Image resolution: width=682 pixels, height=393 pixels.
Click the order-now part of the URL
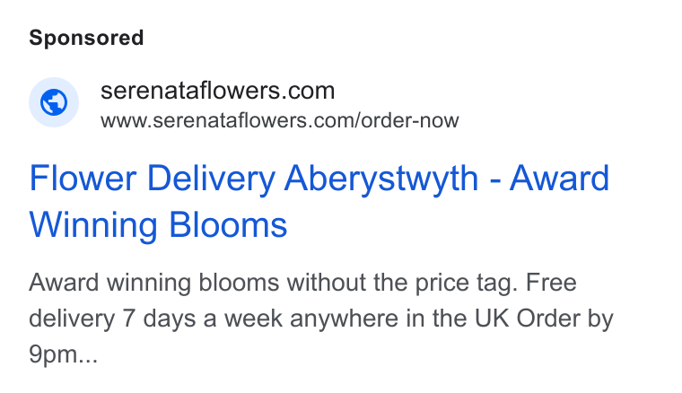[x=410, y=121]
